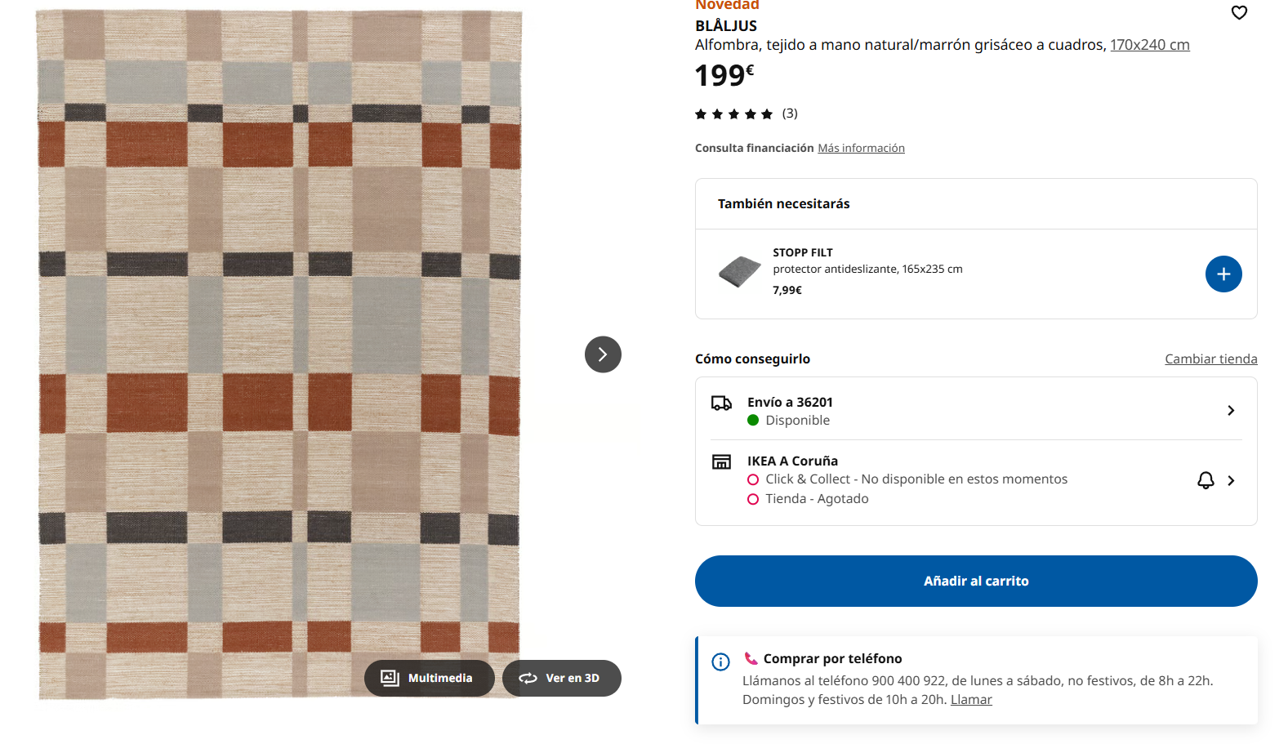Click the STOPP FILT product name
This screenshot has width=1288, height=753.
coord(803,252)
